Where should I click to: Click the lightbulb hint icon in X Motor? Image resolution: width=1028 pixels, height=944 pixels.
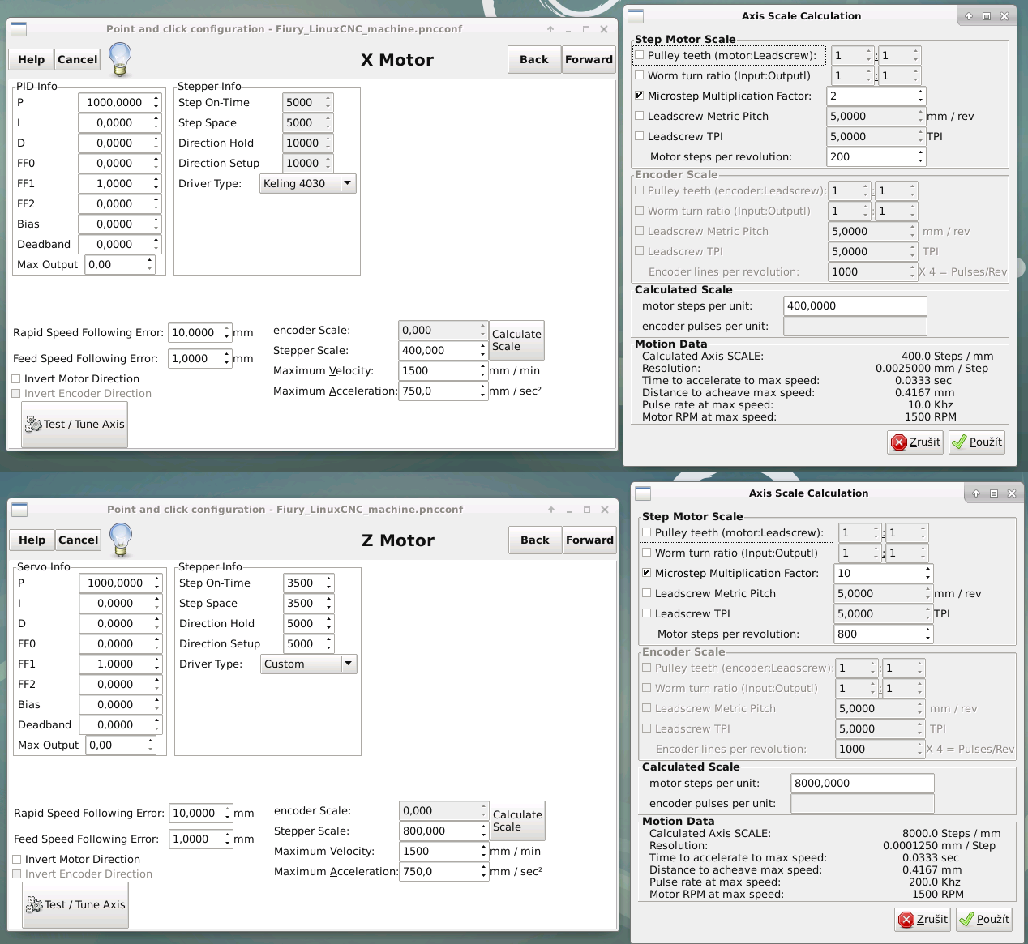(x=120, y=58)
